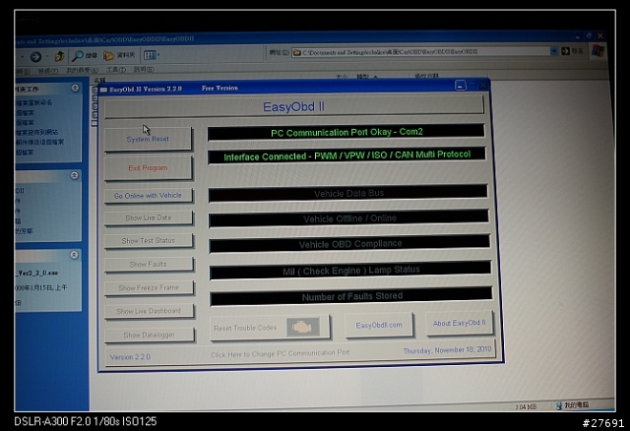Collapse the file tasks (工作) panel chevron
The height and width of the screenshot is (431, 630).
point(75,88)
